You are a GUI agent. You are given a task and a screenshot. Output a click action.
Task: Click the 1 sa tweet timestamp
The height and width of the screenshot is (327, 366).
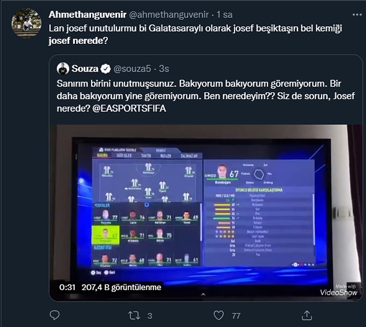click(x=225, y=15)
